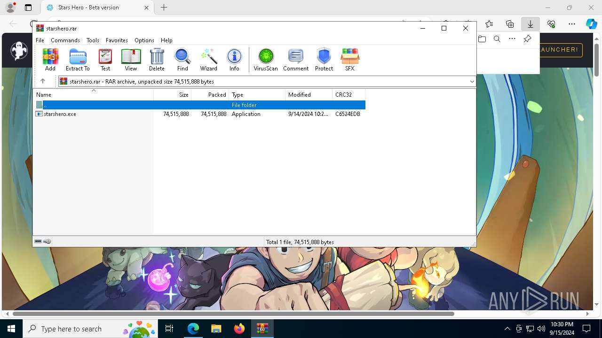This screenshot has width=602, height=338.
Task: Click the key password icon in status bar
Action: point(47,242)
